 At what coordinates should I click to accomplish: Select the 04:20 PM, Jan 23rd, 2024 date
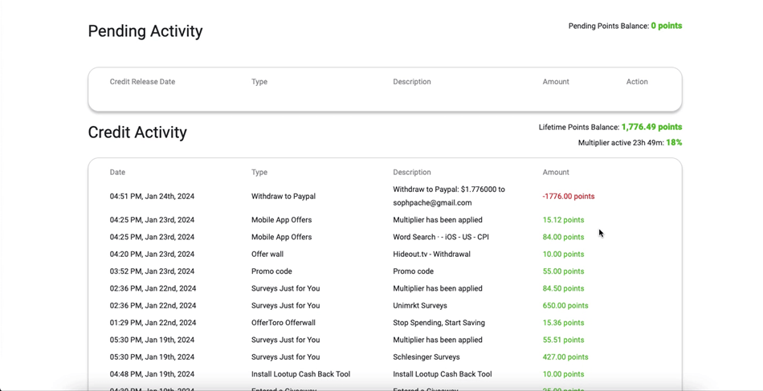[152, 254]
